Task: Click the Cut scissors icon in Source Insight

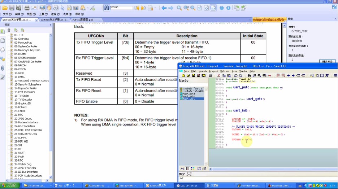Action: (218, 75)
